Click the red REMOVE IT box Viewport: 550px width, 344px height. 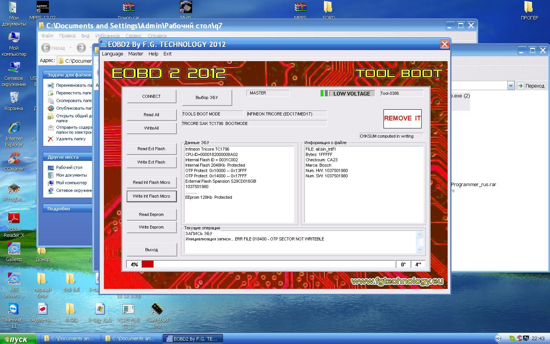(402, 118)
